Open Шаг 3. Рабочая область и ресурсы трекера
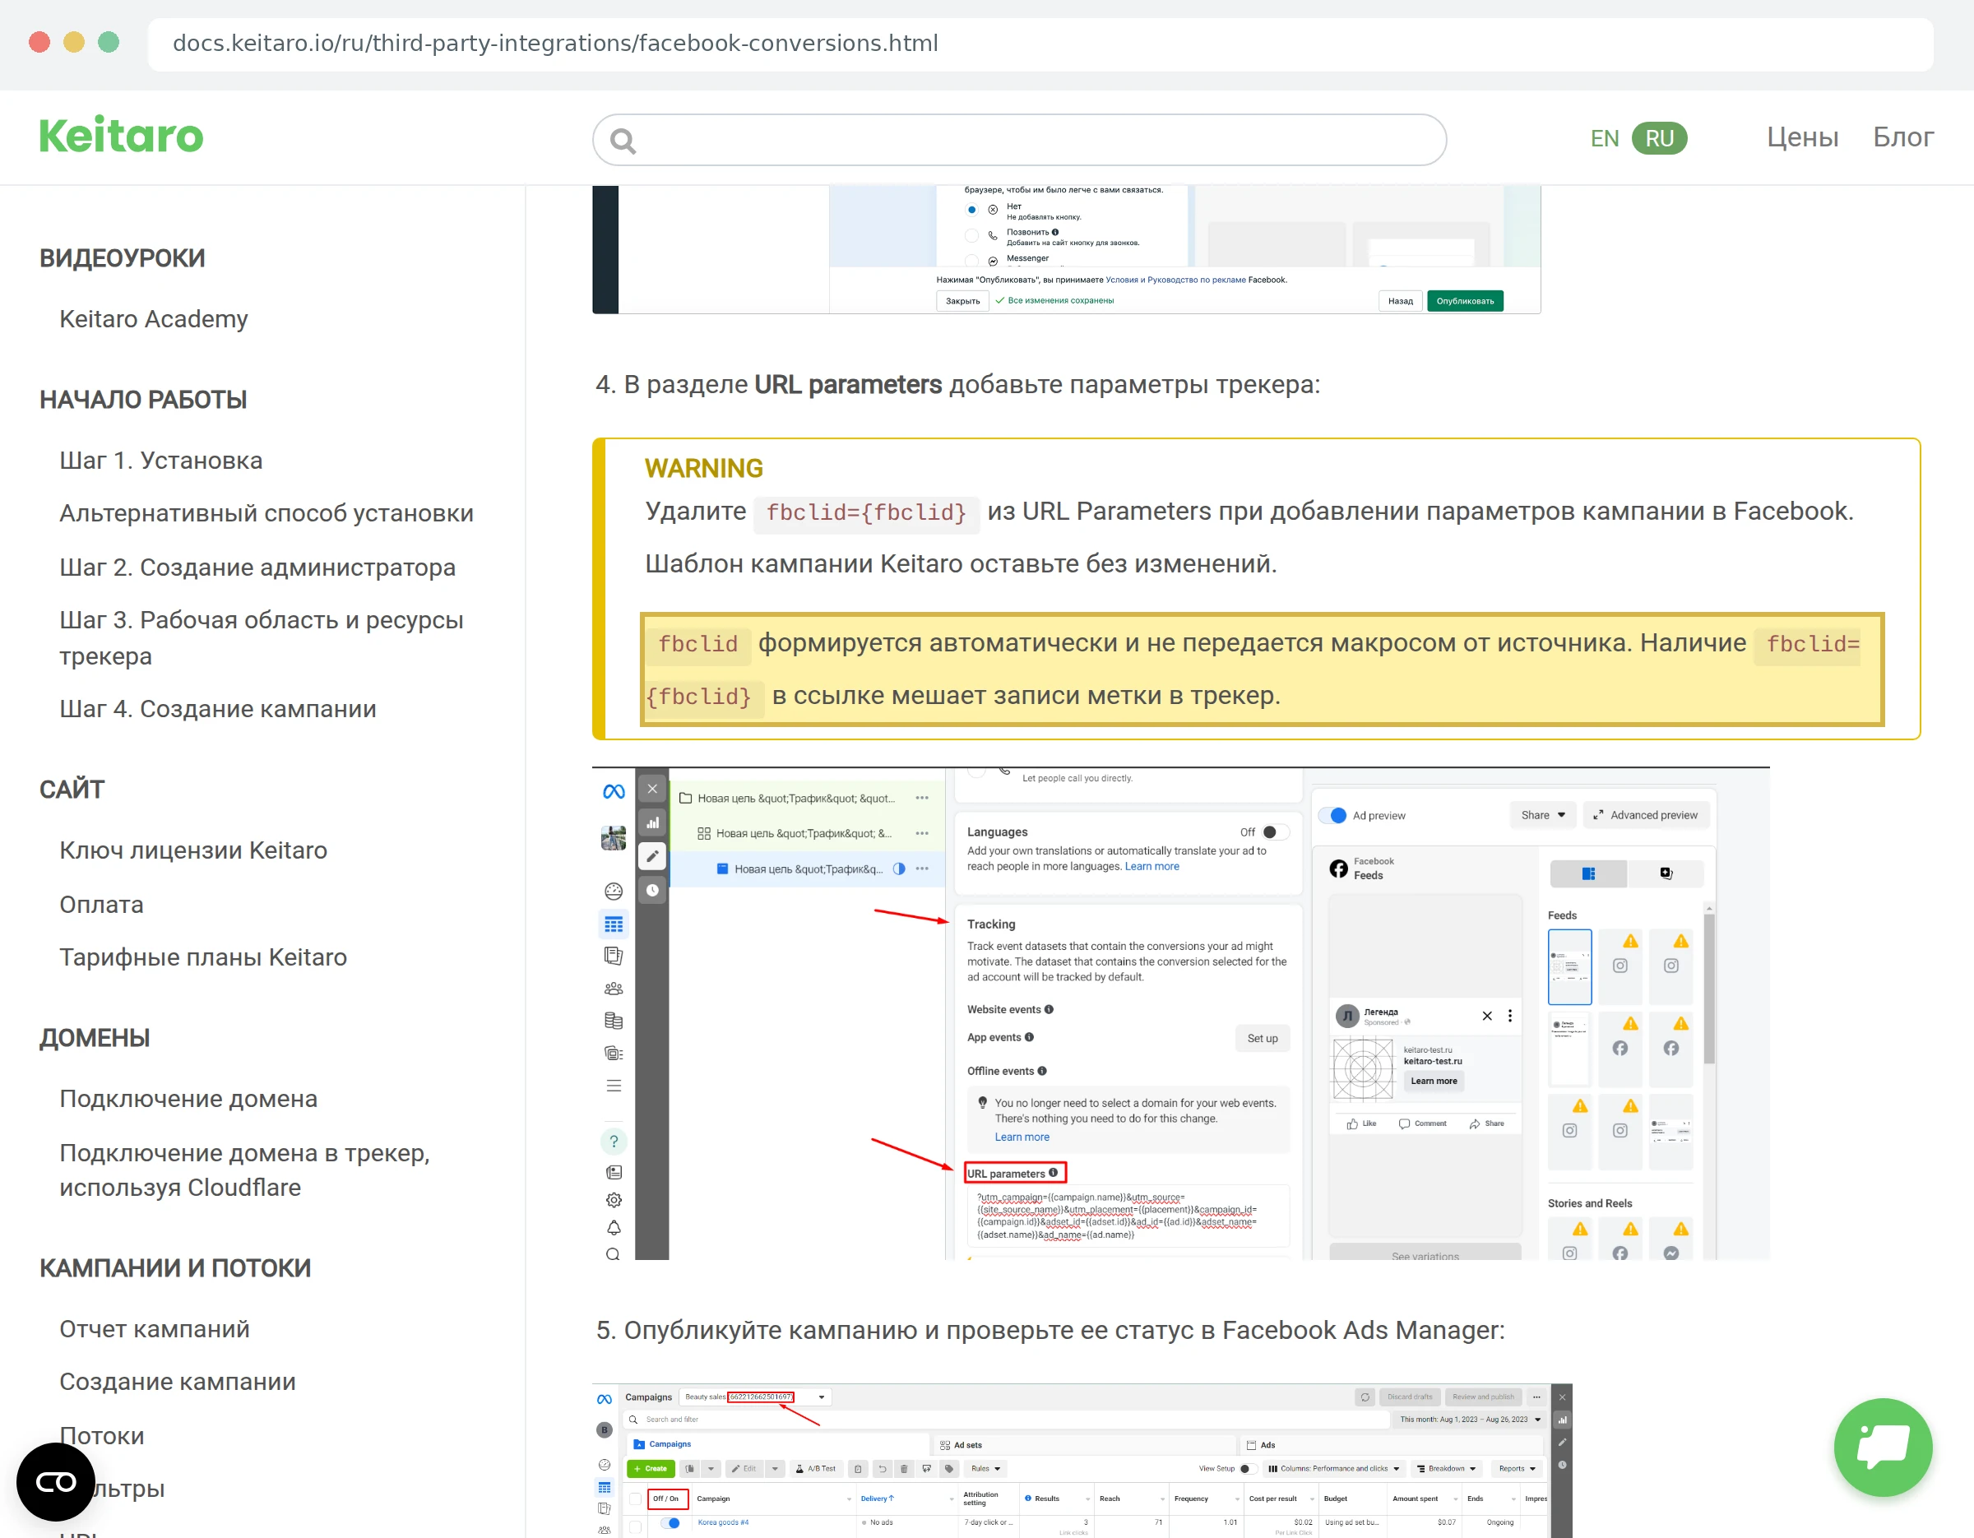Image resolution: width=1974 pixels, height=1538 pixels. (x=262, y=638)
